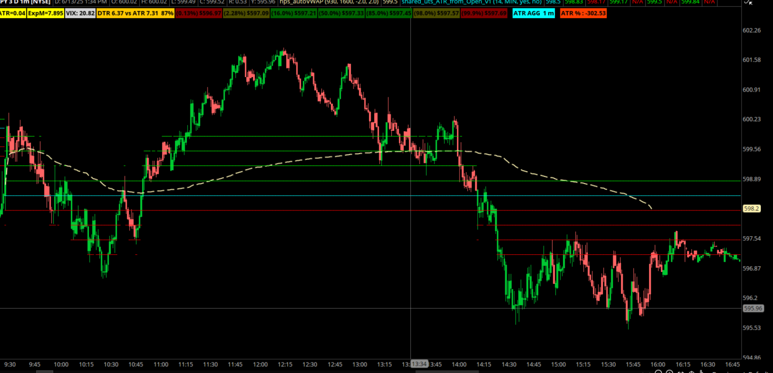Click the Y: 595.96 header value
773x373 pixels.
263,2
